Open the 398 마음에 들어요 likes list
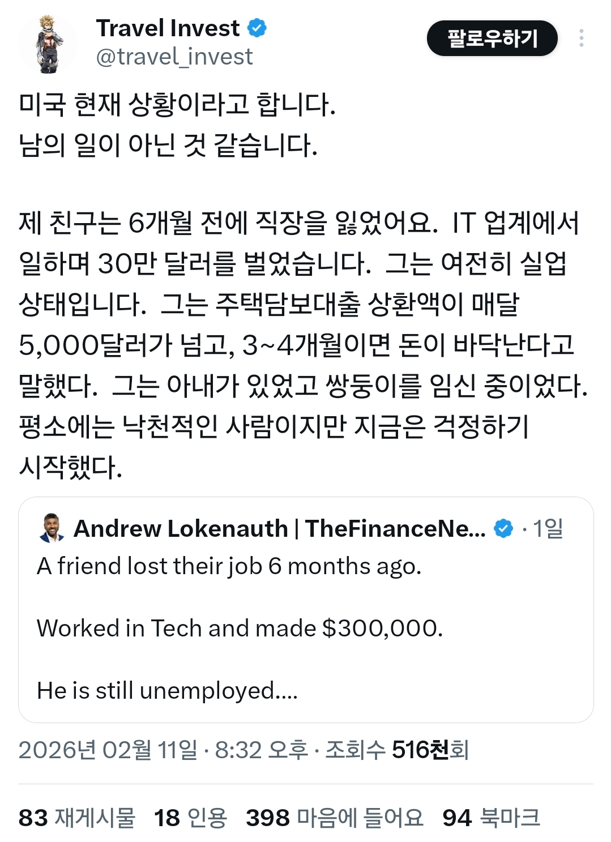Image resolution: width=611 pixels, height=842 pixels. [334, 818]
